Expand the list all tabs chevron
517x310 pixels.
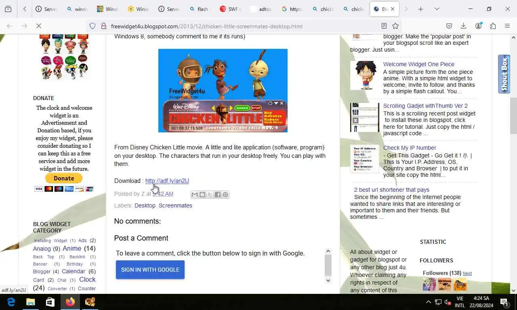pyautogui.click(x=437, y=9)
